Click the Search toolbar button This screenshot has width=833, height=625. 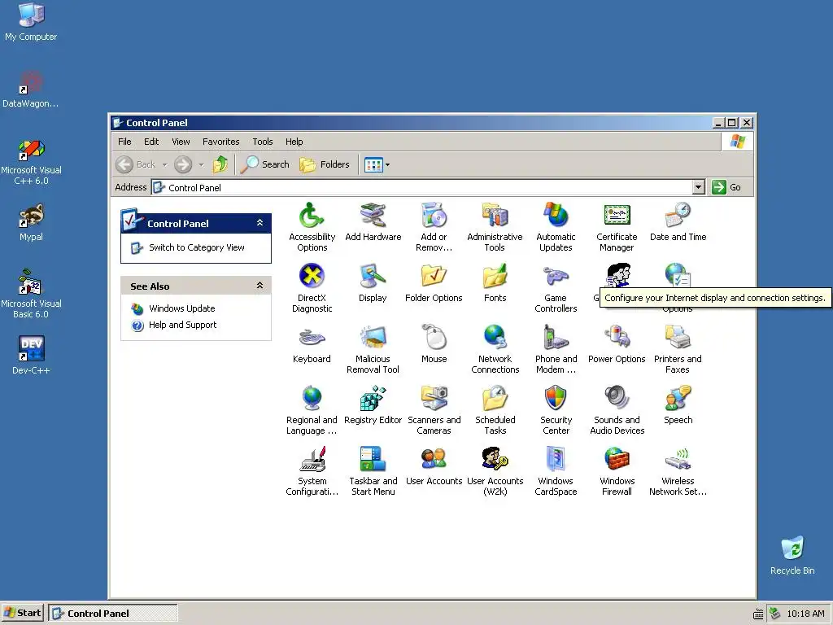point(264,164)
